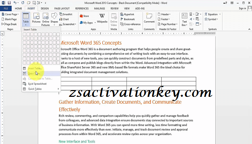This screenshot has width=252, height=144.
Task: Click Sign in at top right
Action: pyautogui.click(x=242, y=8)
